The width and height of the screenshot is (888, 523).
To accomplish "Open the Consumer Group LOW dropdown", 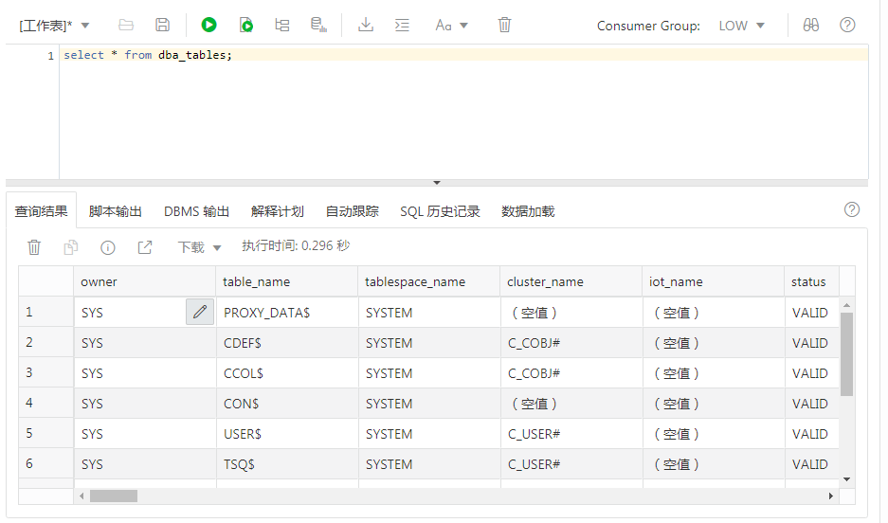I will (741, 26).
